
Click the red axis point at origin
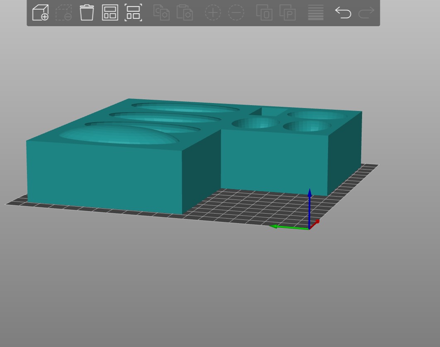pyautogui.click(x=317, y=221)
